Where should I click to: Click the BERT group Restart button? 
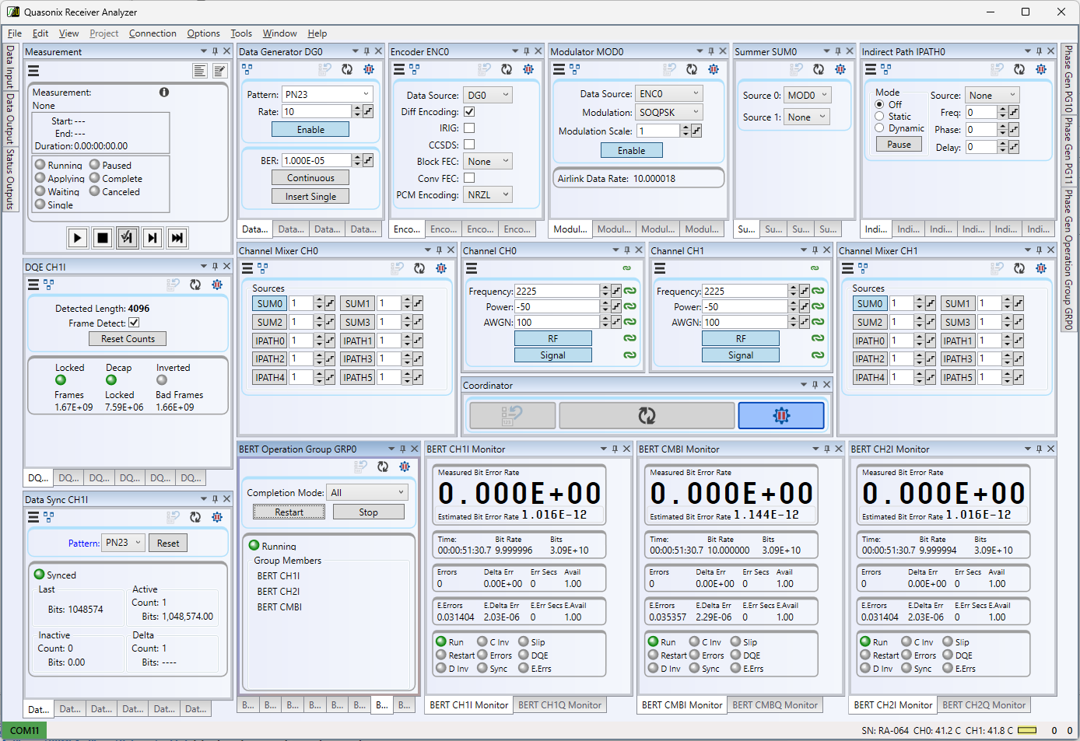pos(289,512)
